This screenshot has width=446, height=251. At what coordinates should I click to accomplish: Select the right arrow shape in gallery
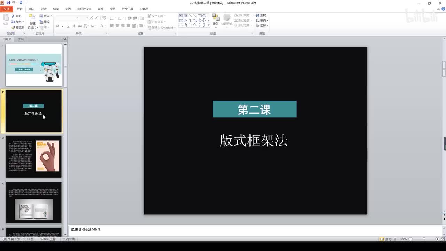[200, 20]
